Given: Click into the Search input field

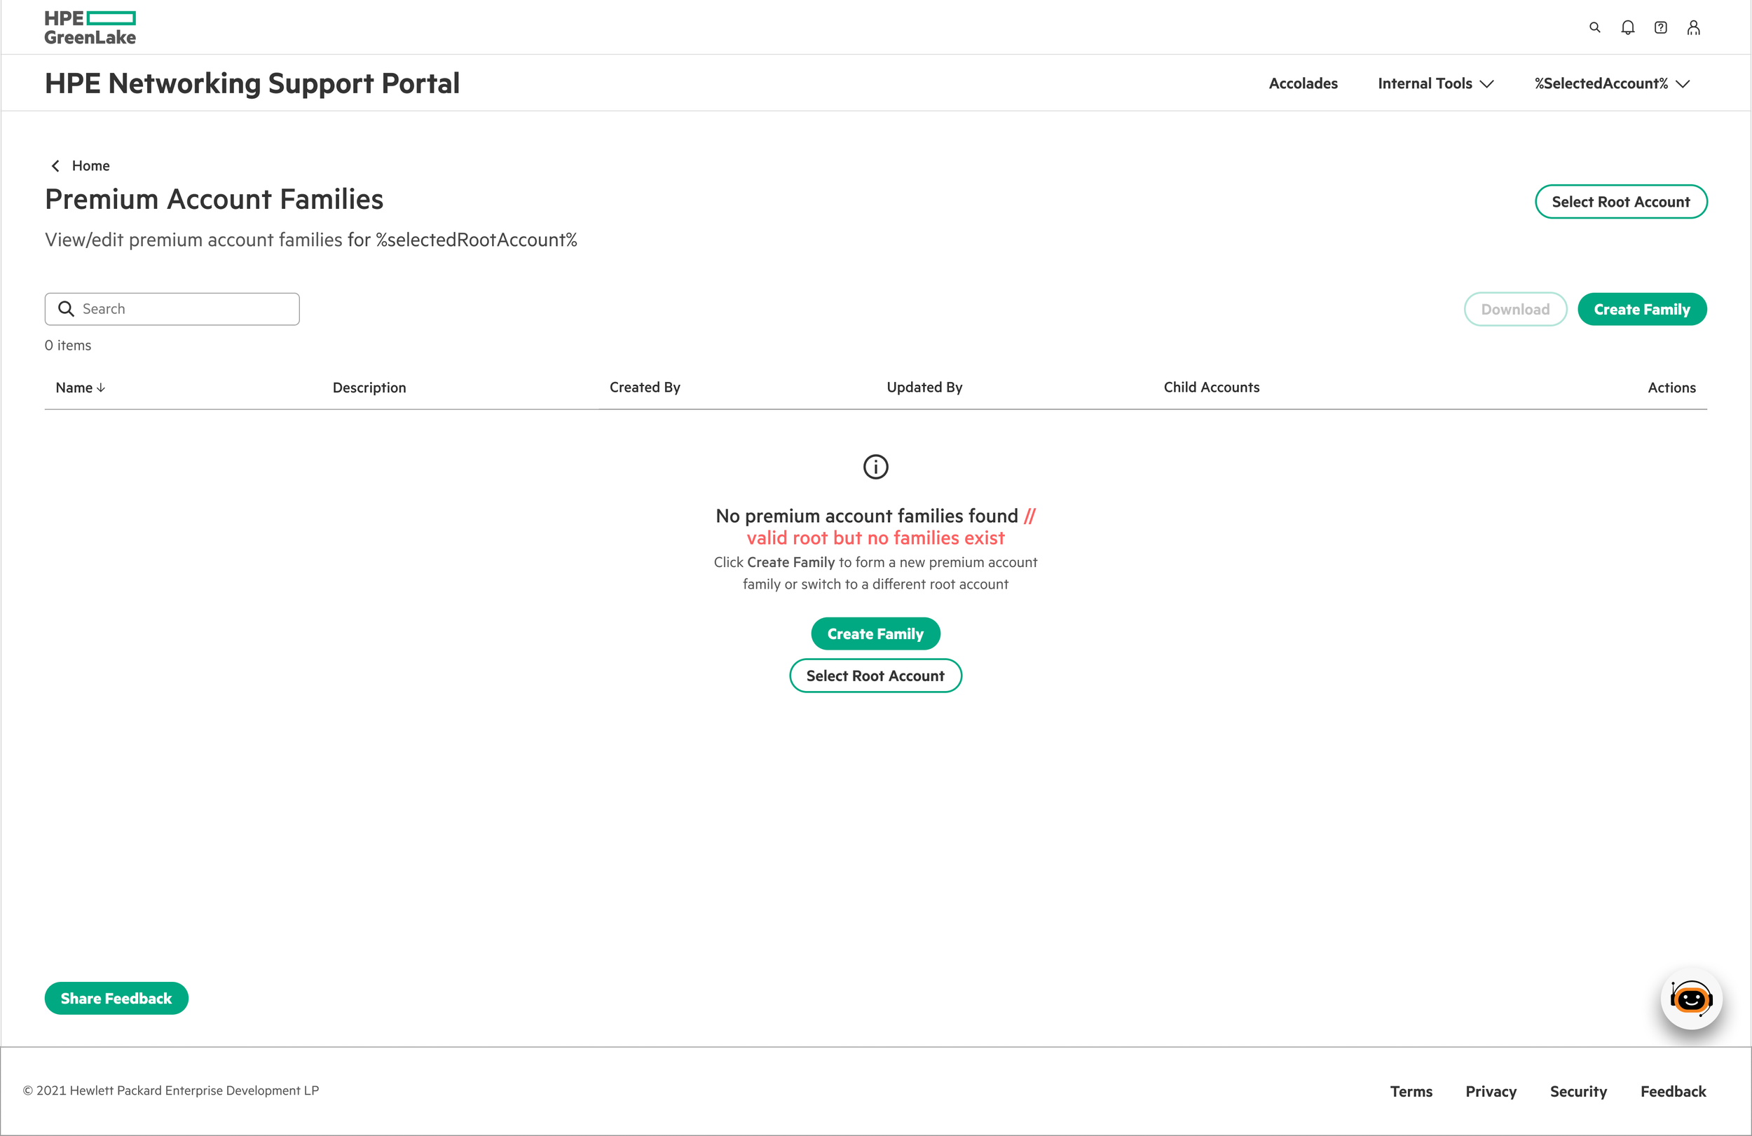Looking at the screenshot, I should click(184, 309).
